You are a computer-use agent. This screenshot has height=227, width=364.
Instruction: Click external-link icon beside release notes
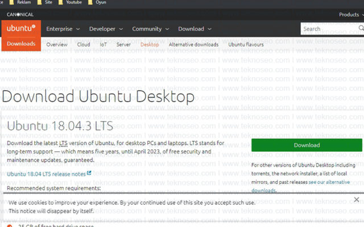click(89, 173)
